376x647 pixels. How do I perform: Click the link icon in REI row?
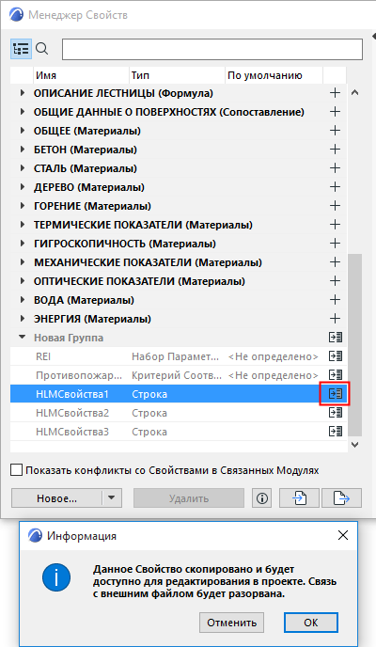336,356
